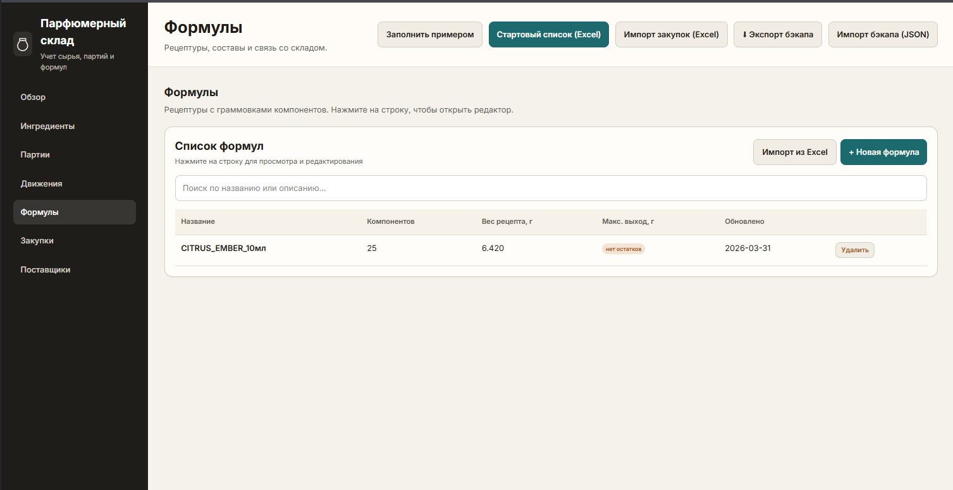Click Стартовый список (Excel) button
This screenshot has height=490, width=953.
[x=548, y=35]
